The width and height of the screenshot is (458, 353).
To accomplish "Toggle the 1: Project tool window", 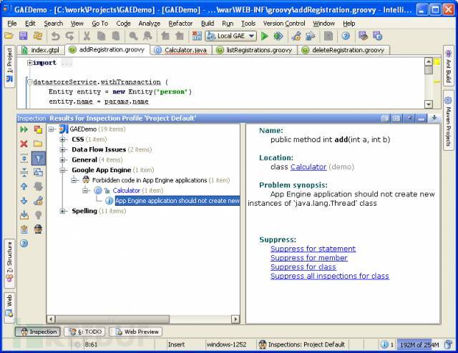I will click(x=9, y=66).
